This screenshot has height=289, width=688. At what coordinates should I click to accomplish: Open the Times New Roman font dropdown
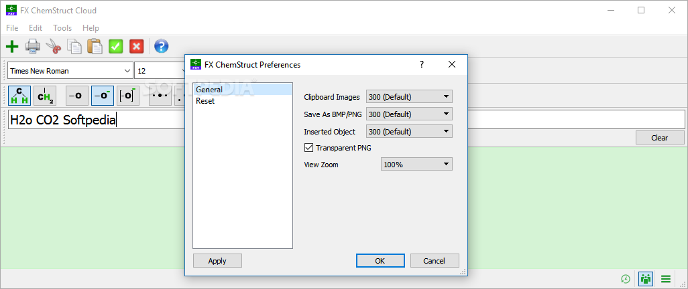[x=70, y=70]
